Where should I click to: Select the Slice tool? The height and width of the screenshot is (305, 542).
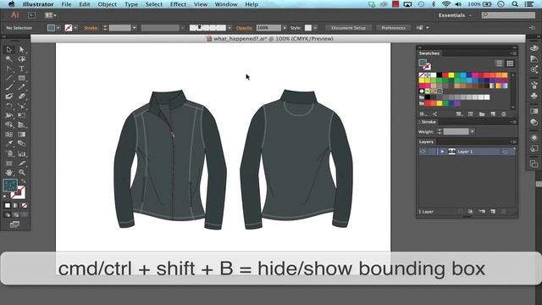click(x=21, y=163)
